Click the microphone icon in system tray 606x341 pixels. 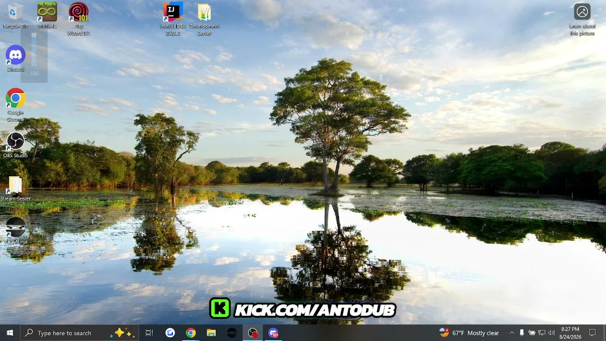(x=522, y=333)
